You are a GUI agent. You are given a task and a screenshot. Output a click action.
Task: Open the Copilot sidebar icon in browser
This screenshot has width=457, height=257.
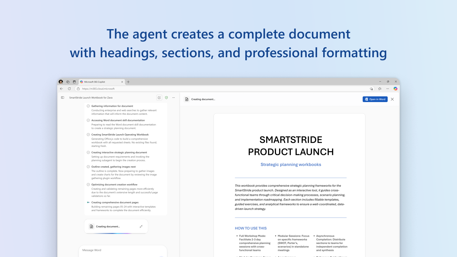(x=395, y=89)
